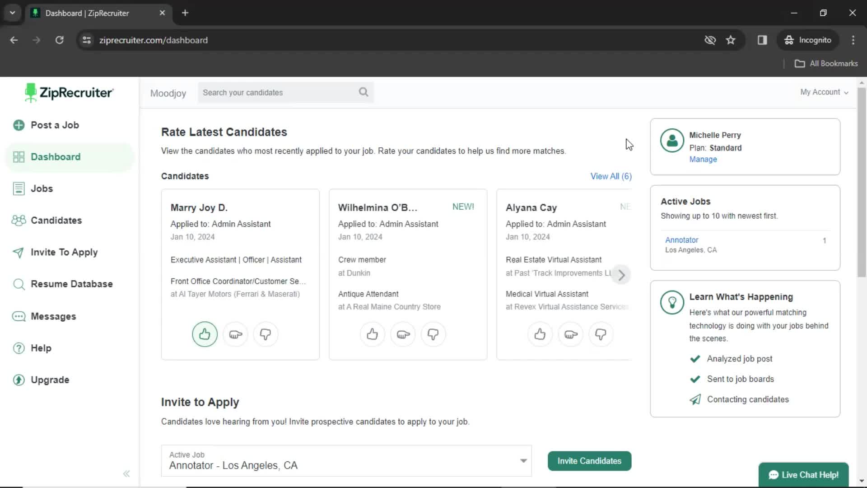This screenshot has height=488, width=867.
Task: Click the thumbs up icon for Marry Joy D.
Action: (204, 334)
